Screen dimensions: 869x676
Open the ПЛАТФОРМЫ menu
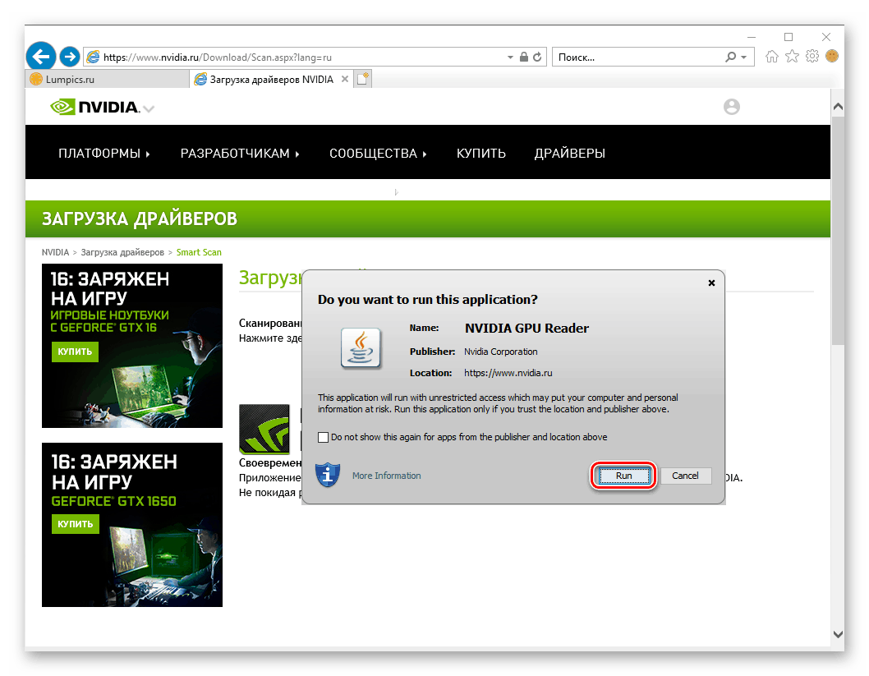click(x=104, y=154)
